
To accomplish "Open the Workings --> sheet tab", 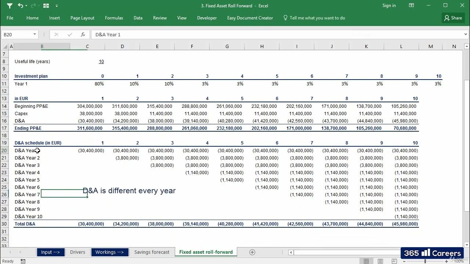I will [x=109, y=252].
